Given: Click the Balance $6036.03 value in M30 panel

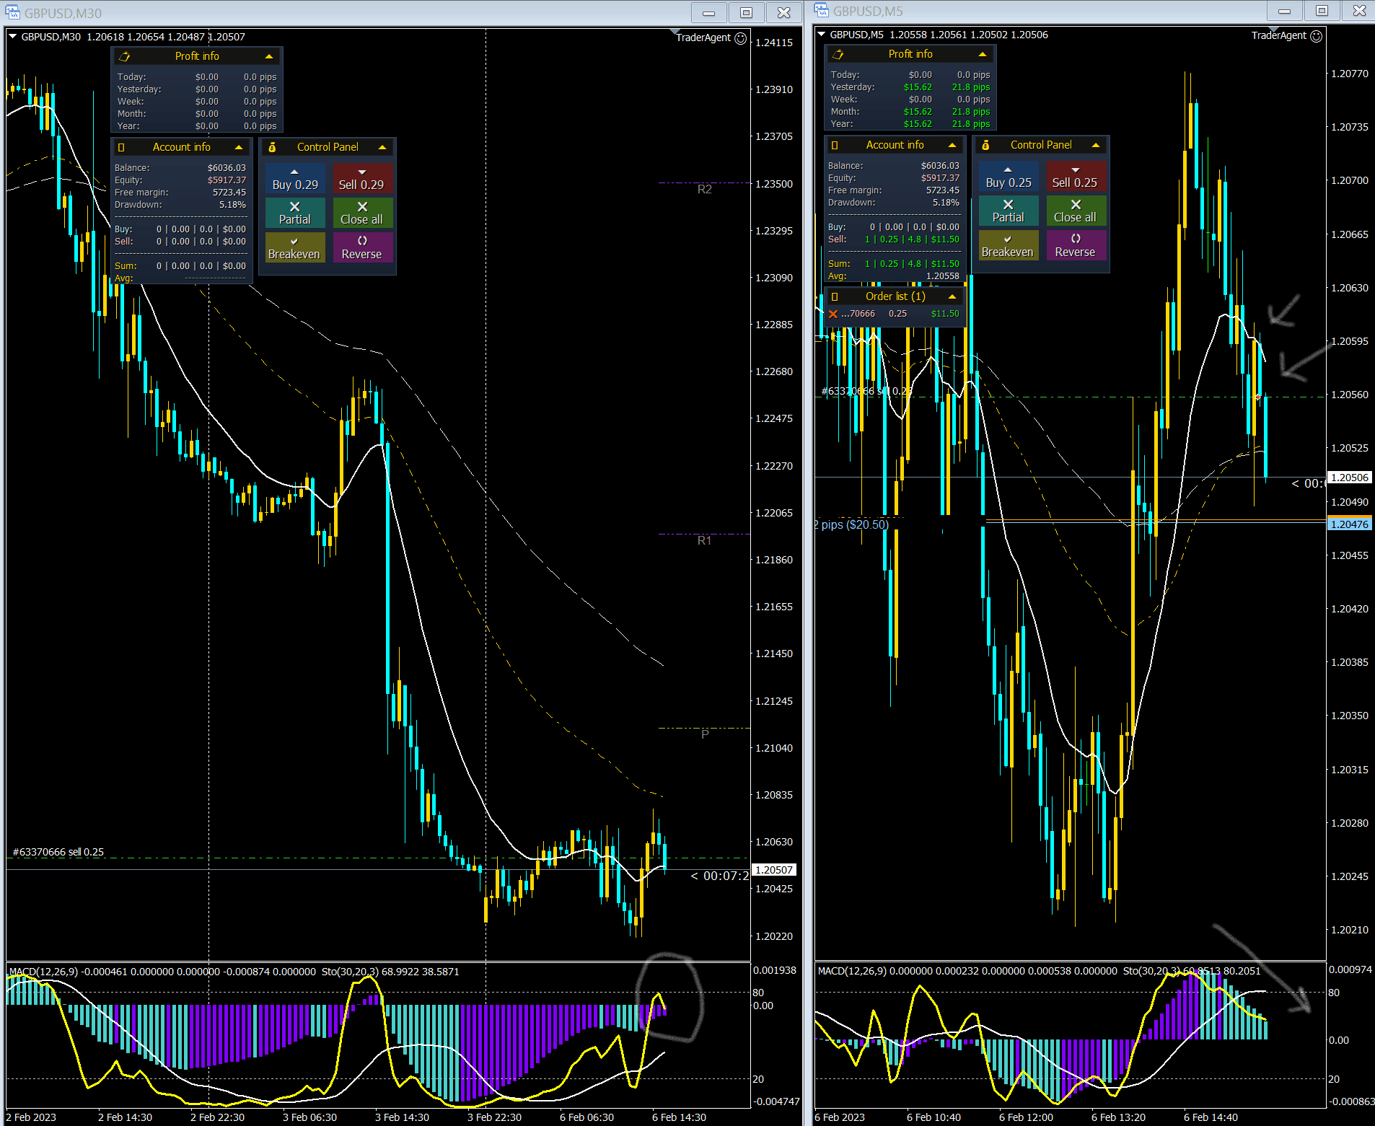Looking at the screenshot, I should 227,168.
